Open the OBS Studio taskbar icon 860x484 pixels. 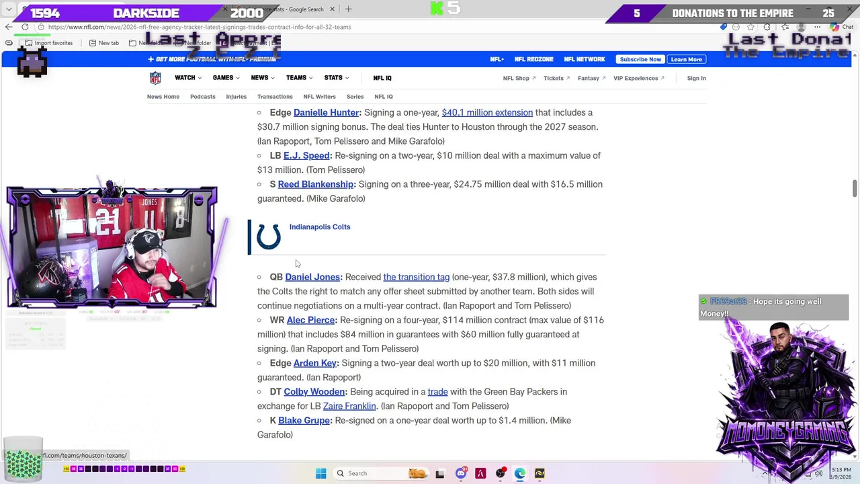pyautogui.click(x=500, y=473)
